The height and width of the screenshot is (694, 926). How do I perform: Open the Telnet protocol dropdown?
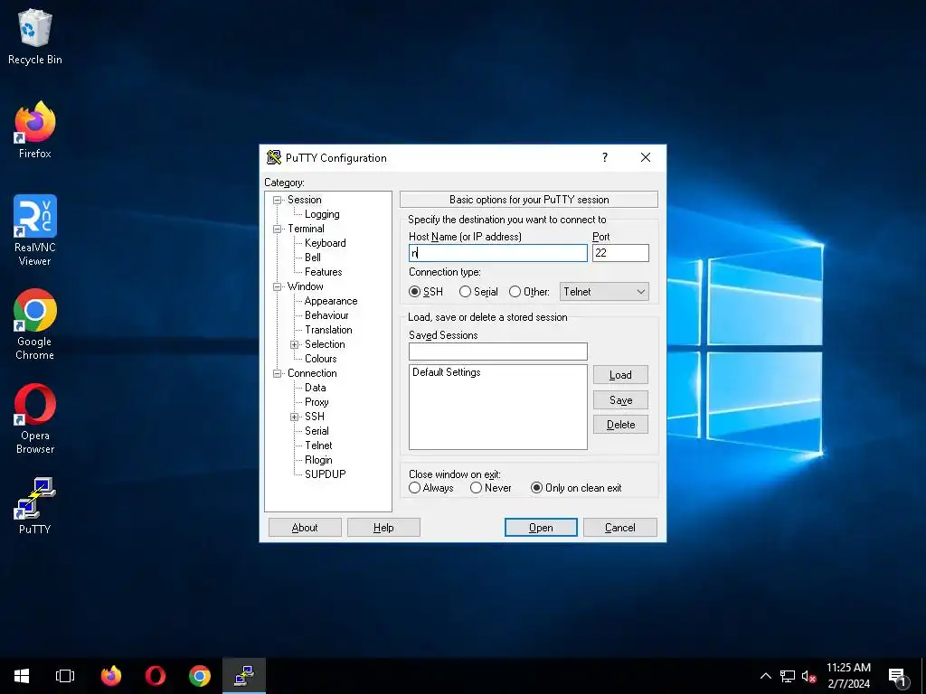click(x=604, y=292)
